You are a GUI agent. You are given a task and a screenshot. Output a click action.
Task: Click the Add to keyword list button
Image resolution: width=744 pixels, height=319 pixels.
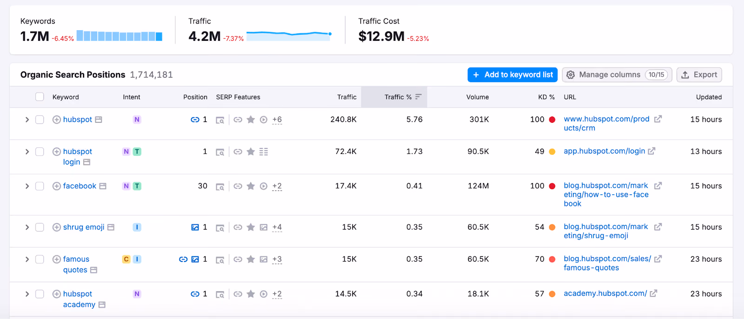512,75
